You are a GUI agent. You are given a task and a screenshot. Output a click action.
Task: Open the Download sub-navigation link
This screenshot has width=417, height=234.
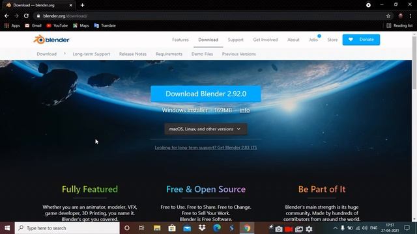(x=46, y=54)
